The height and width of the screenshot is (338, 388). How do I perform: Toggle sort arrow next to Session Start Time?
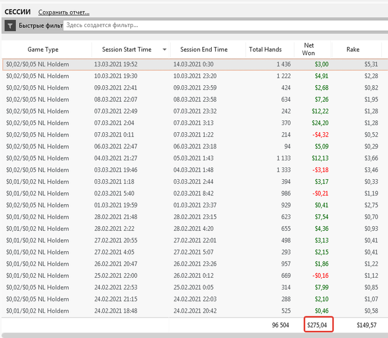(165, 50)
